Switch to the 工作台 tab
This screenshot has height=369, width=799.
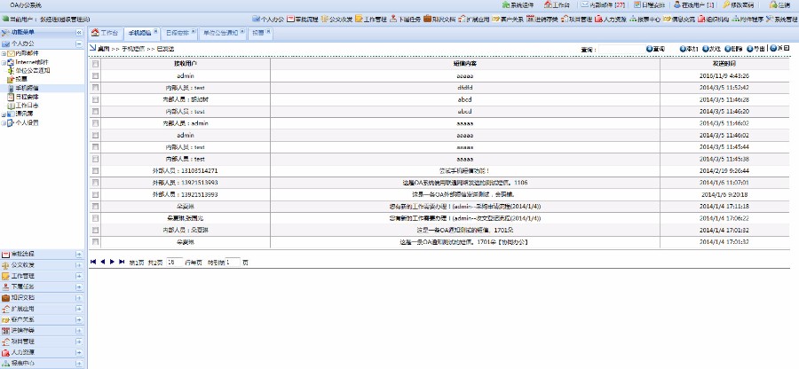coord(105,33)
